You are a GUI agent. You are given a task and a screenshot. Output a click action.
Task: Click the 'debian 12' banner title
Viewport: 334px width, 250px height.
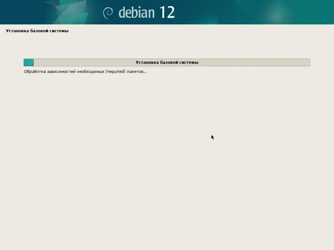point(146,12)
